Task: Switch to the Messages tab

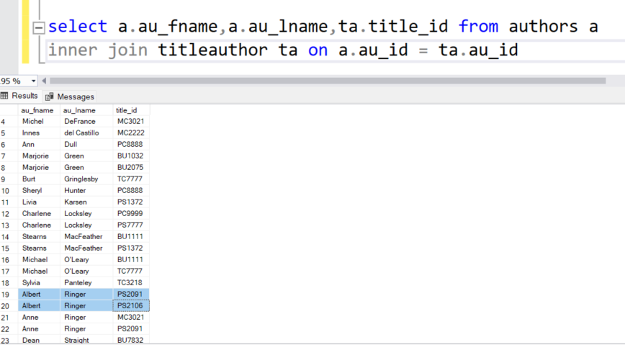Action: (70, 97)
